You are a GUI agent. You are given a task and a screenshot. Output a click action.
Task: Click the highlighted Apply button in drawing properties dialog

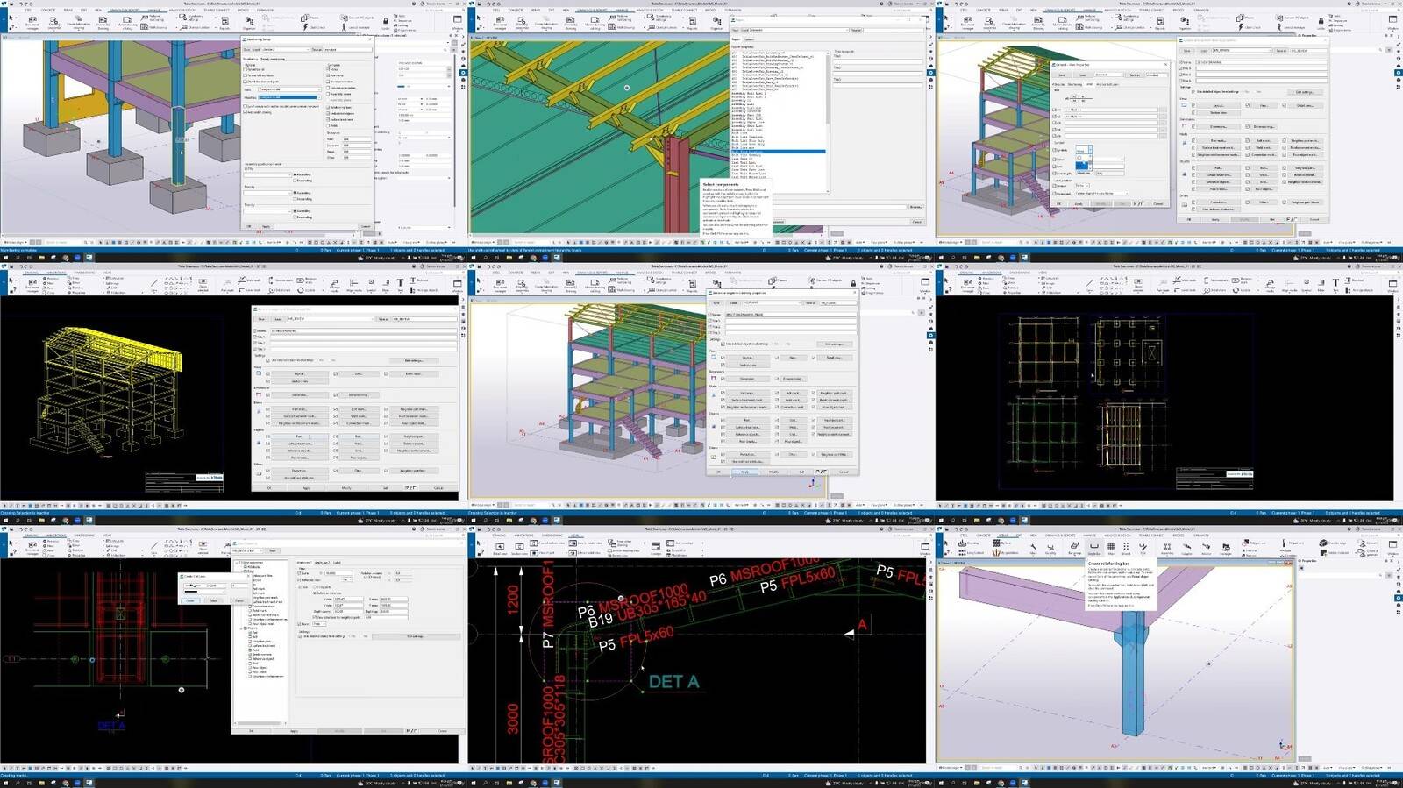click(x=745, y=472)
